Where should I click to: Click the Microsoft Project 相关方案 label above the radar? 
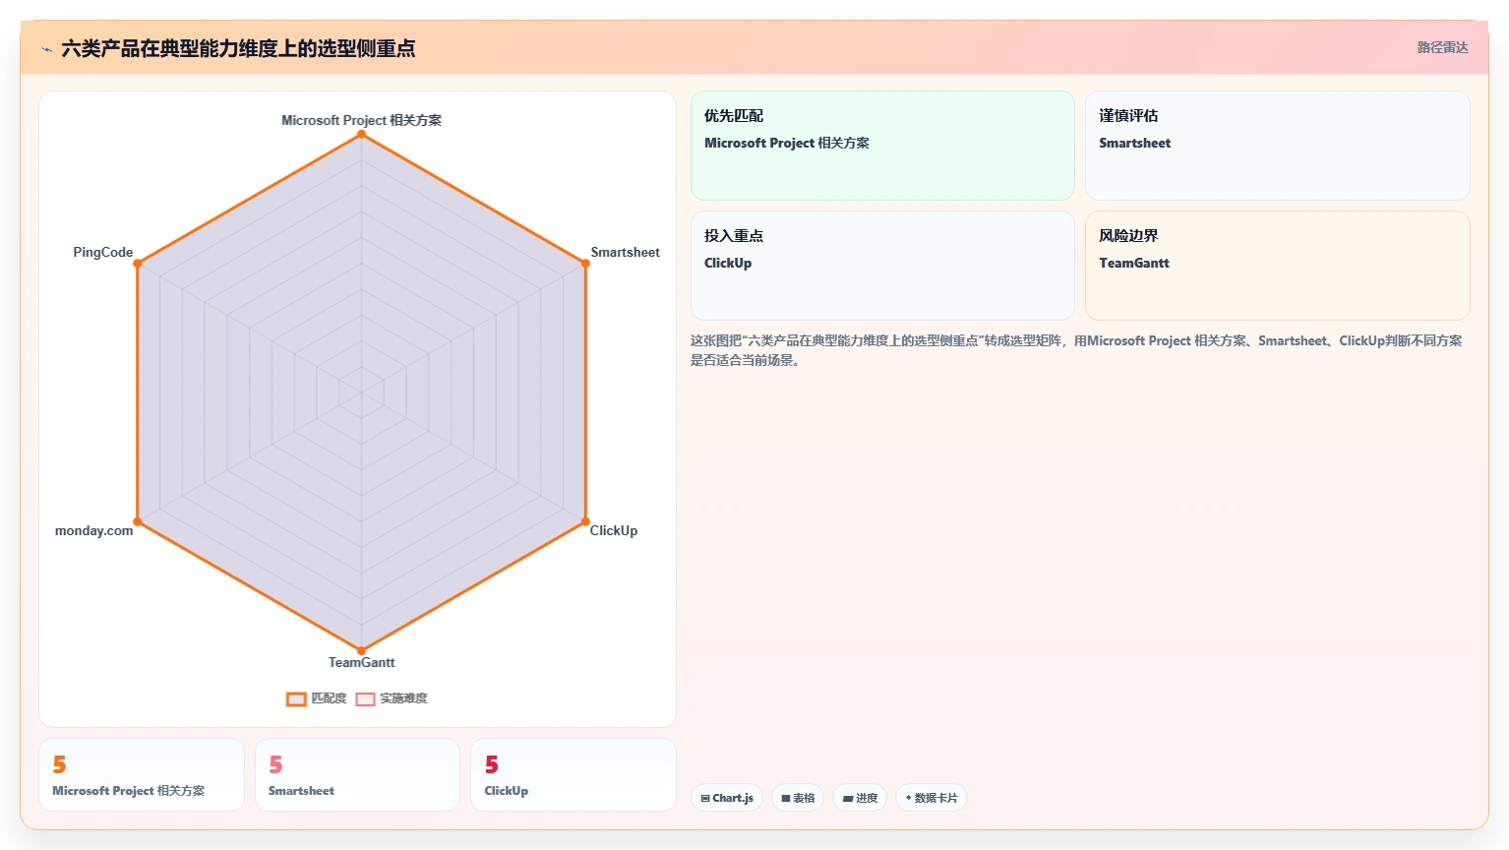[x=361, y=120]
